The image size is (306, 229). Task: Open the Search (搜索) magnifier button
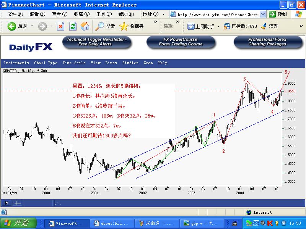pyautogui.click(x=105, y=26)
